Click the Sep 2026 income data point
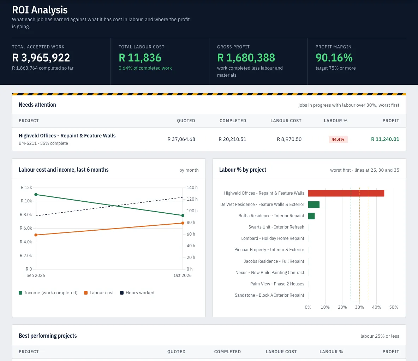 tap(36, 195)
